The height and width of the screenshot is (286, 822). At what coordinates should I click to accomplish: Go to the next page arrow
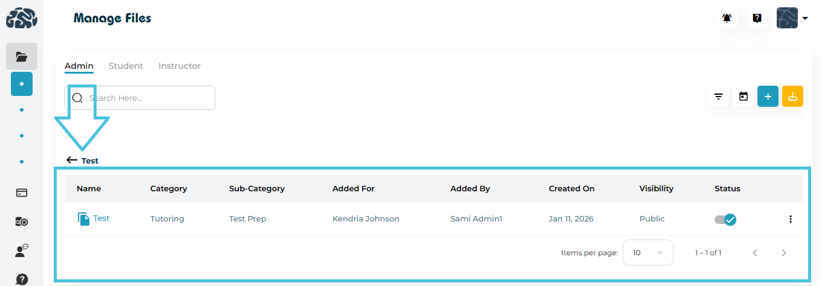[784, 253]
